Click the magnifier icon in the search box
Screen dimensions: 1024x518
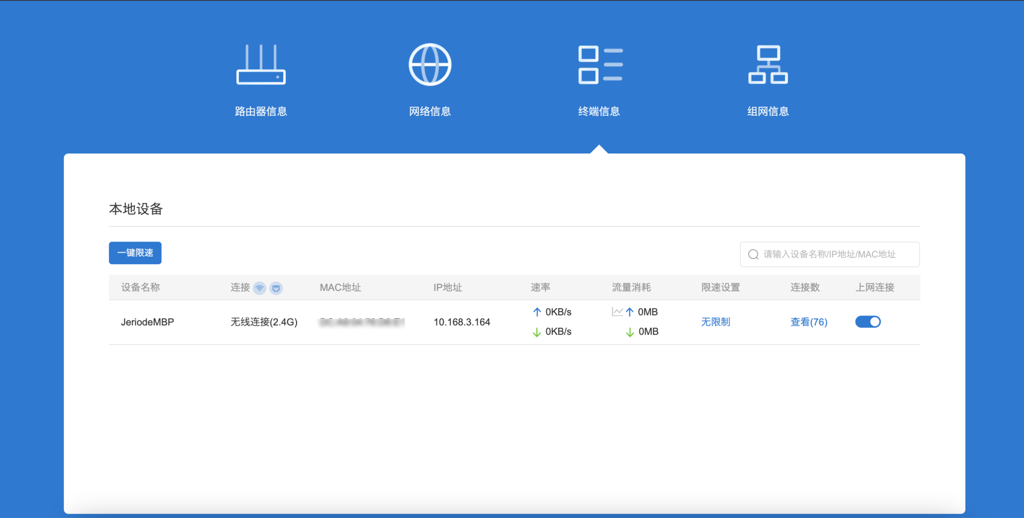[x=753, y=255]
